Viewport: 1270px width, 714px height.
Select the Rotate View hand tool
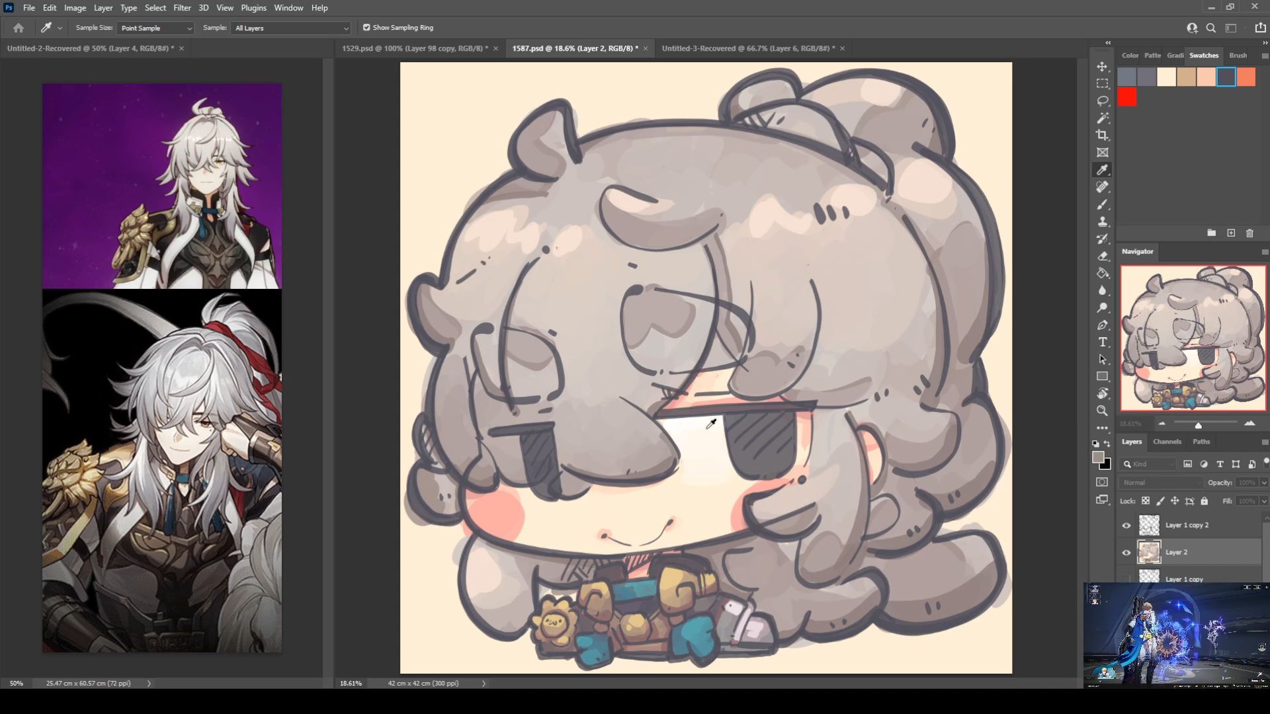1102,393
